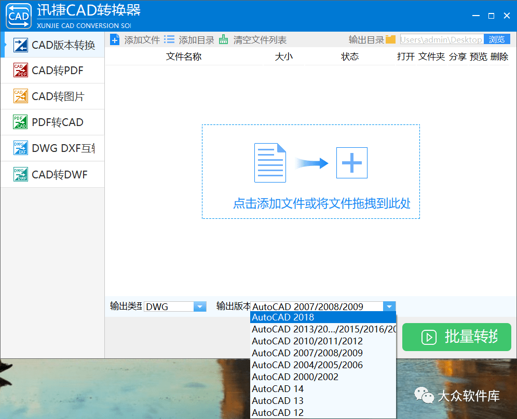The width and height of the screenshot is (517, 419).
Task: Click the CAD转PDF sidebar icon
Action: point(20,70)
